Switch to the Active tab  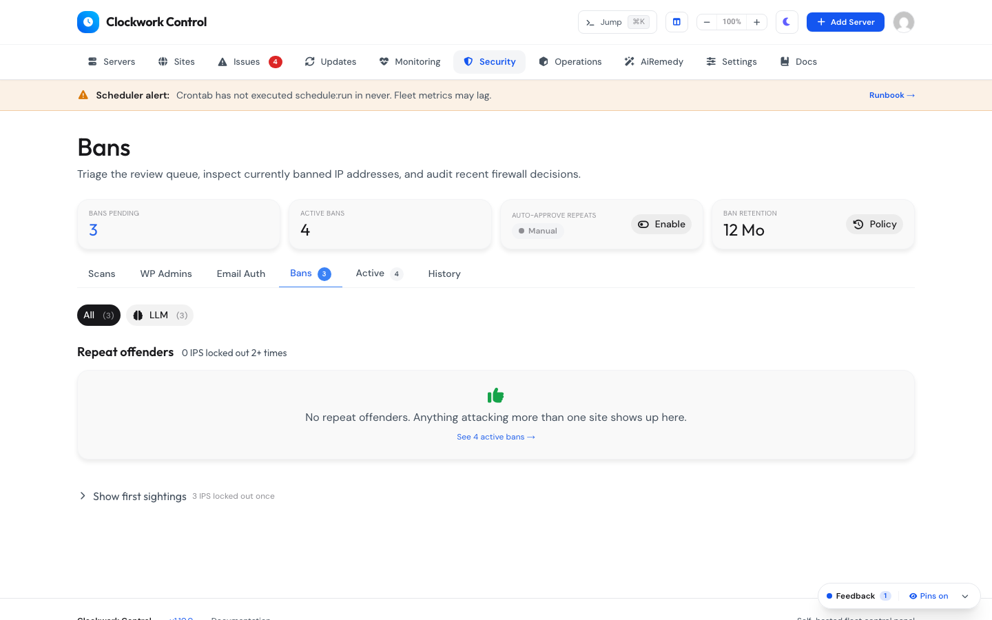380,274
